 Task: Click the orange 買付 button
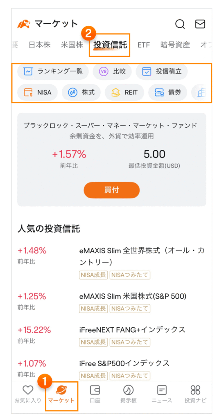[x=112, y=190]
